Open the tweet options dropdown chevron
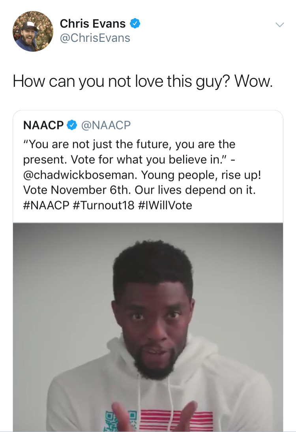This screenshot has width=296, height=432. 279,25
